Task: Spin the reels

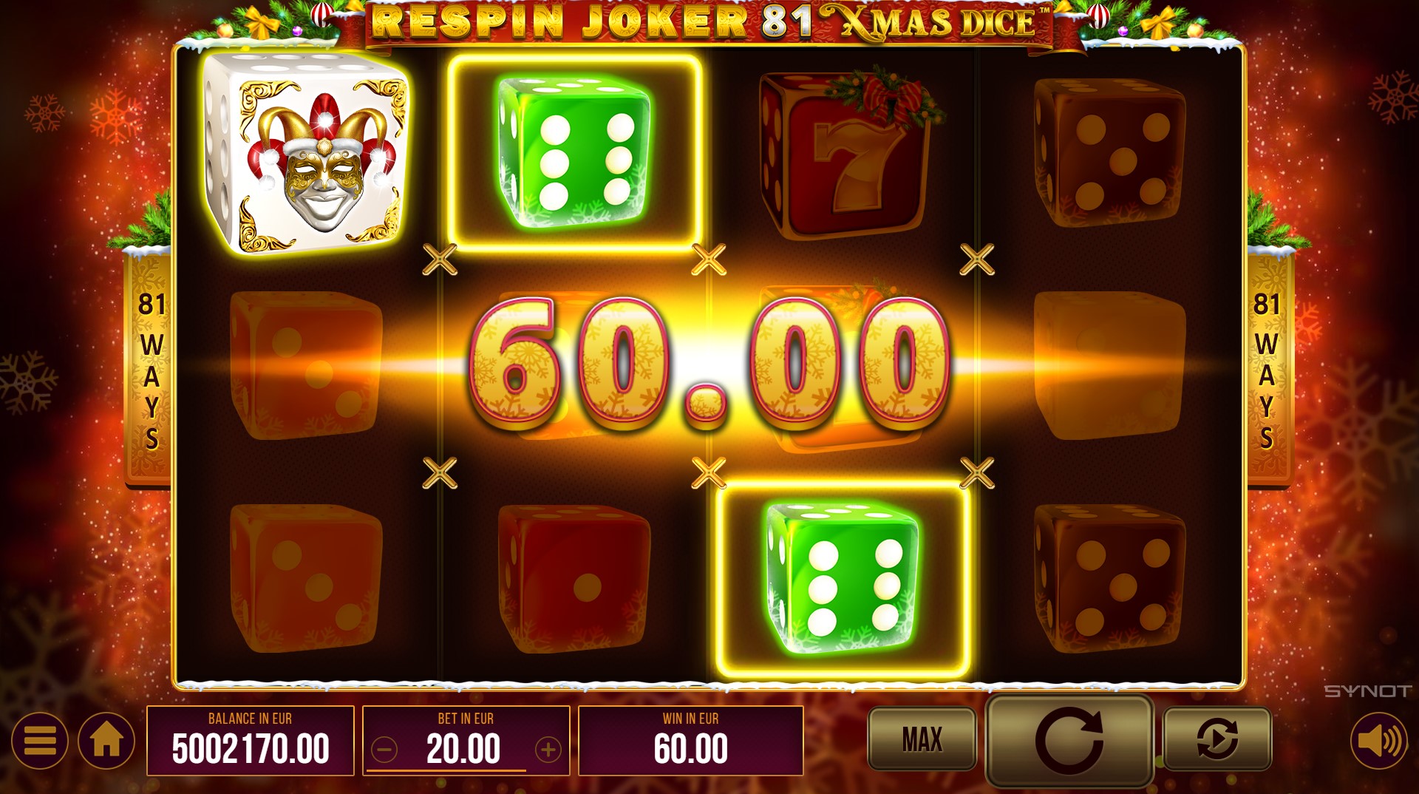Action: pyautogui.click(x=1069, y=740)
